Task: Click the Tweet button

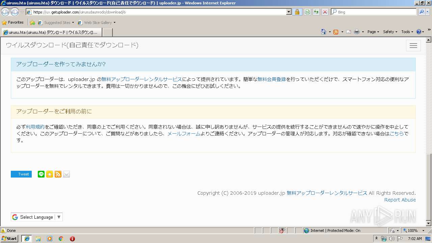Action: coord(21,174)
